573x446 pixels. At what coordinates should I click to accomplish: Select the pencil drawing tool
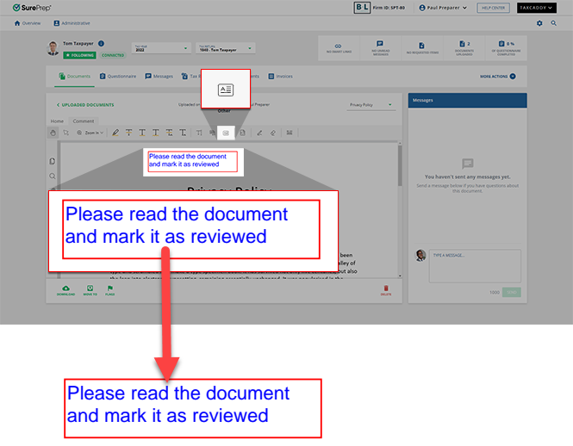tap(259, 133)
